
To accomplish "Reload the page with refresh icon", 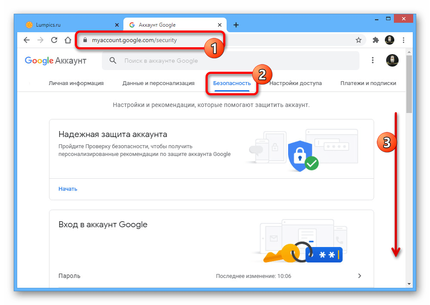I will [54, 40].
